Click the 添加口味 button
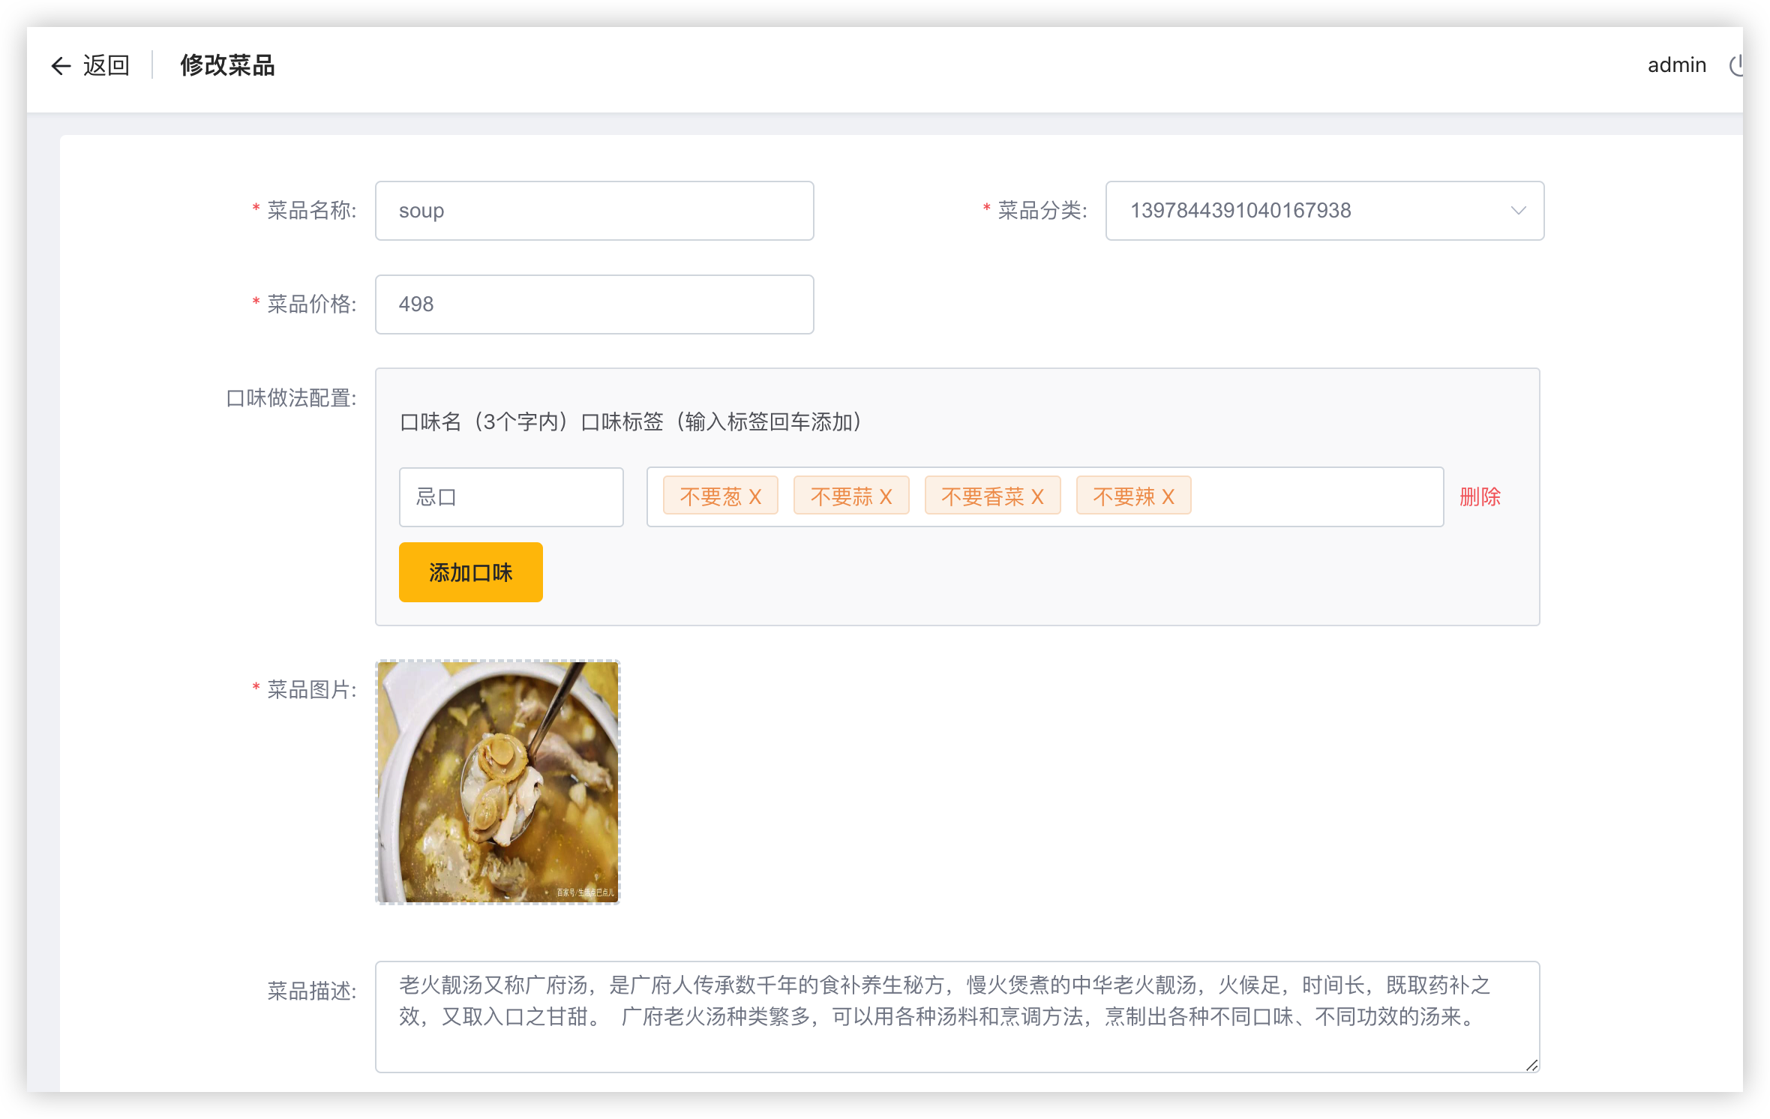1770x1119 pixels. coord(470,571)
